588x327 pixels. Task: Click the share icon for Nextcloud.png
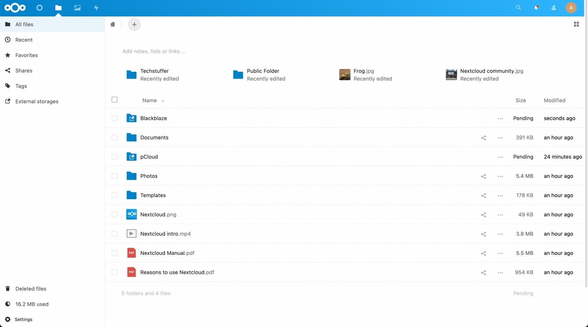tap(483, 214)
